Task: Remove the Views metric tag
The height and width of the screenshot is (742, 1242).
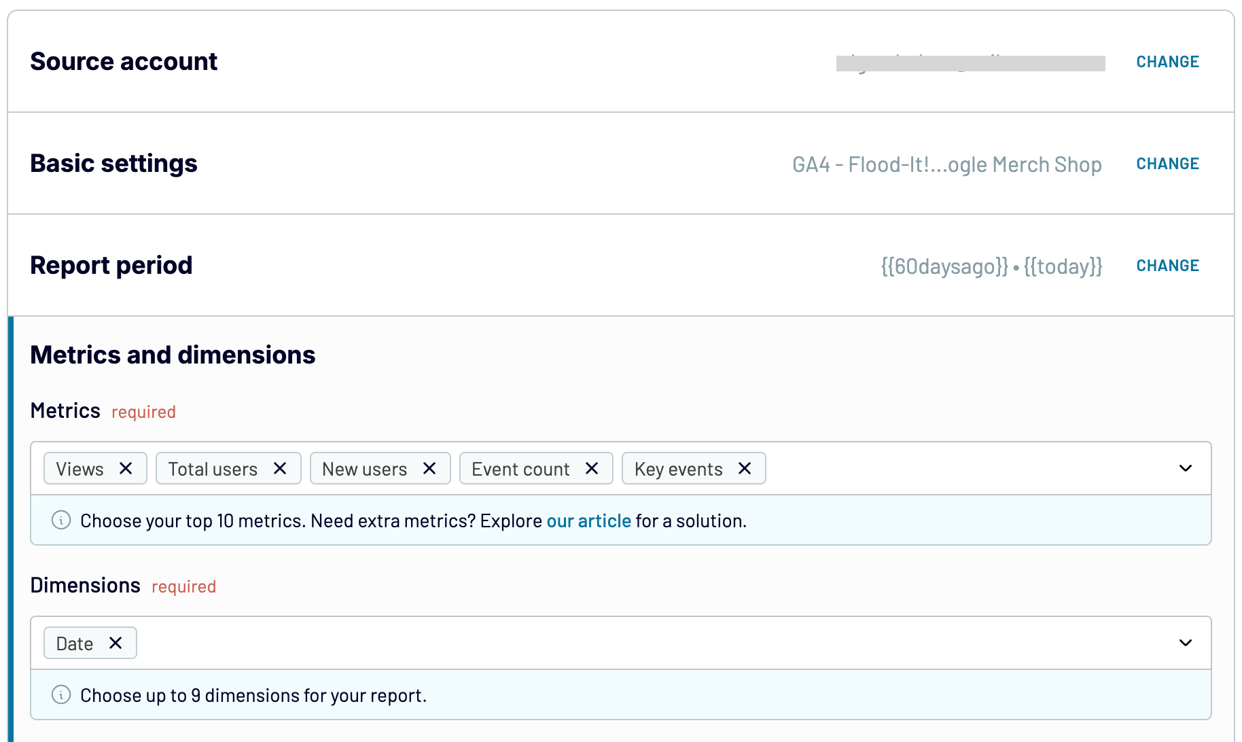Action: pos(126,469)
